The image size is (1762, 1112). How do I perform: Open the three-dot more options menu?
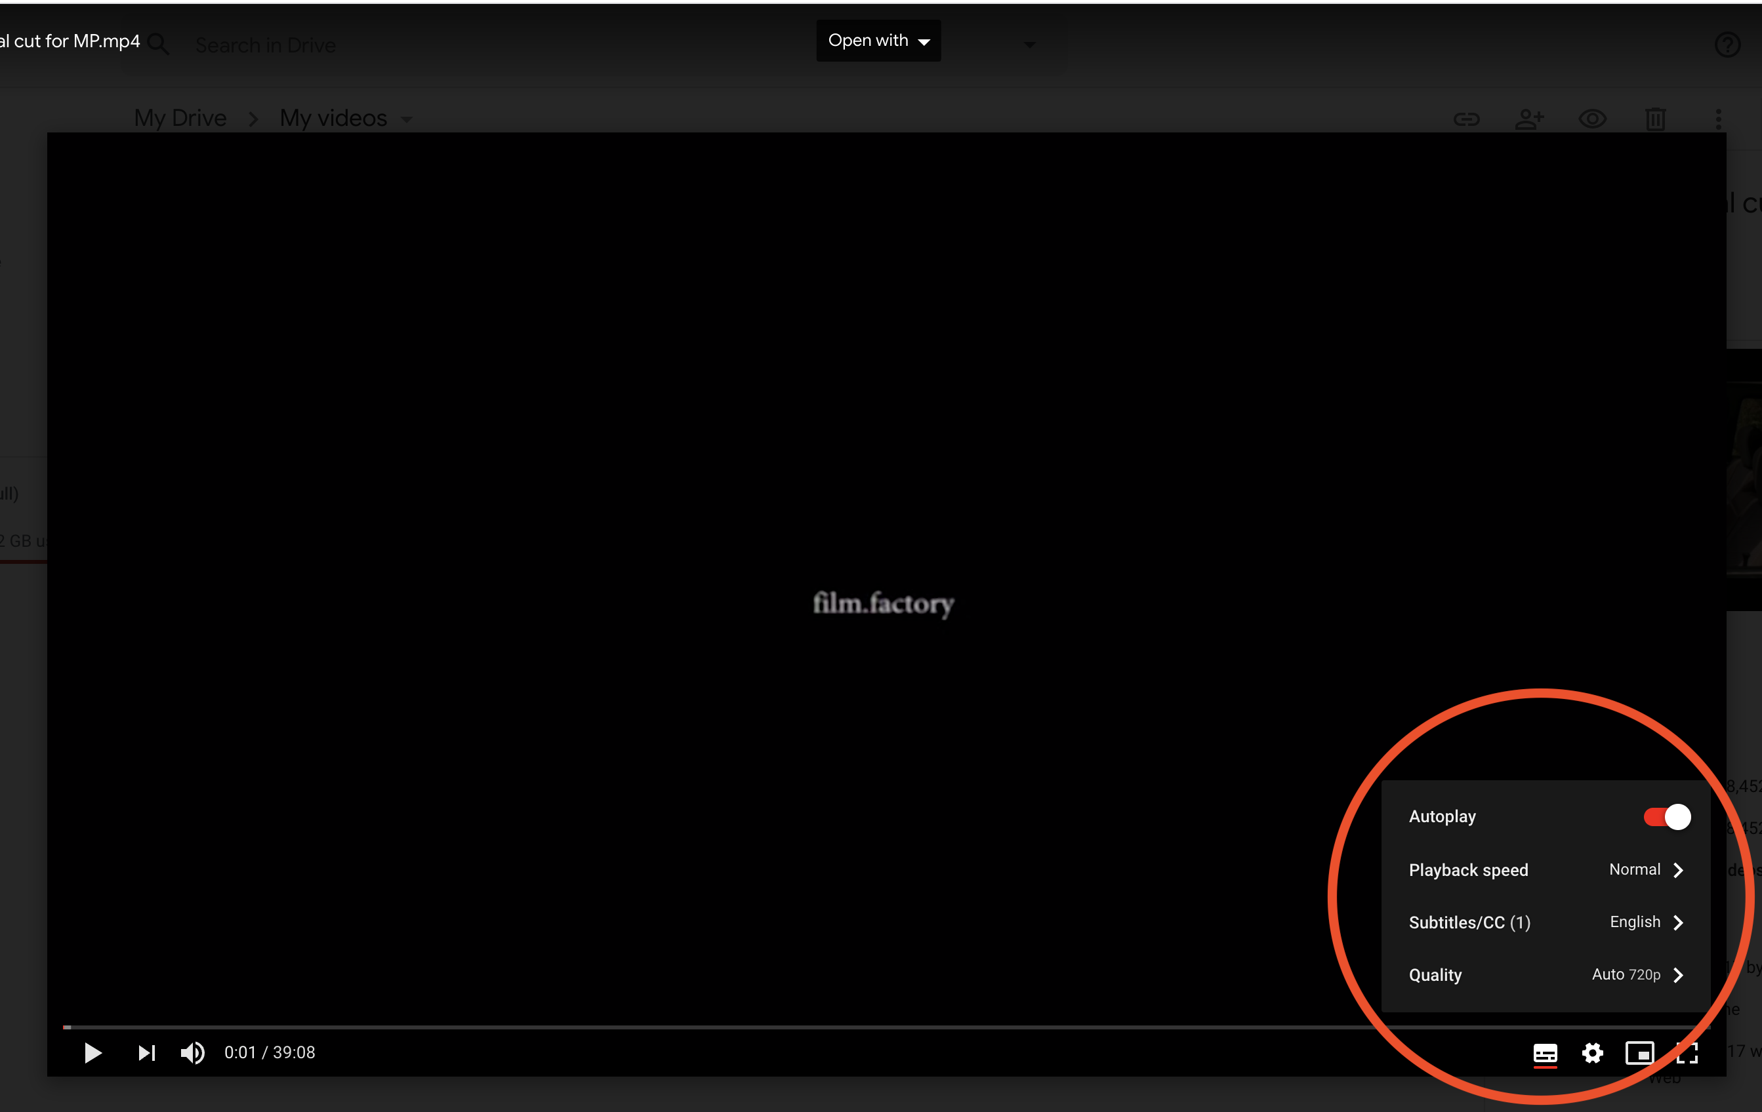(1718, 119)
